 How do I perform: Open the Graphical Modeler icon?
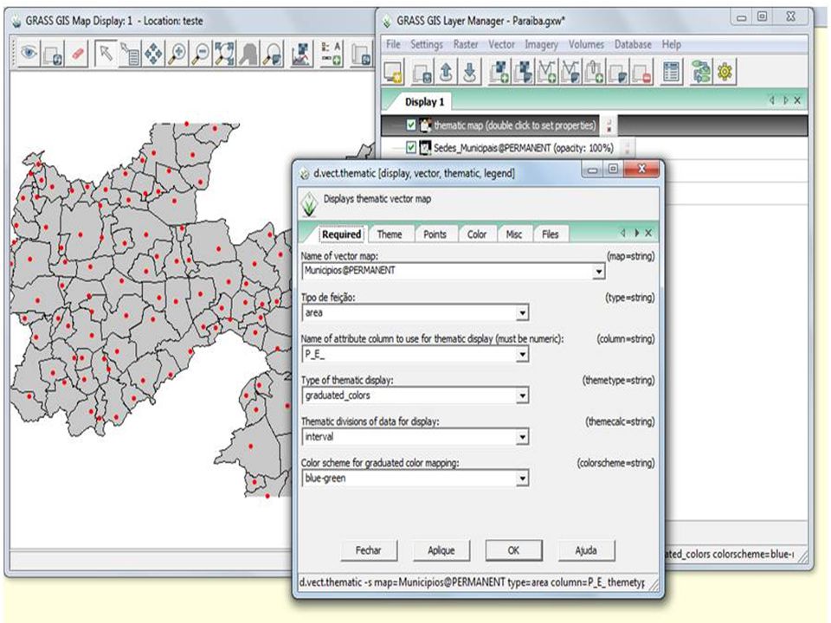click(701, 73)
